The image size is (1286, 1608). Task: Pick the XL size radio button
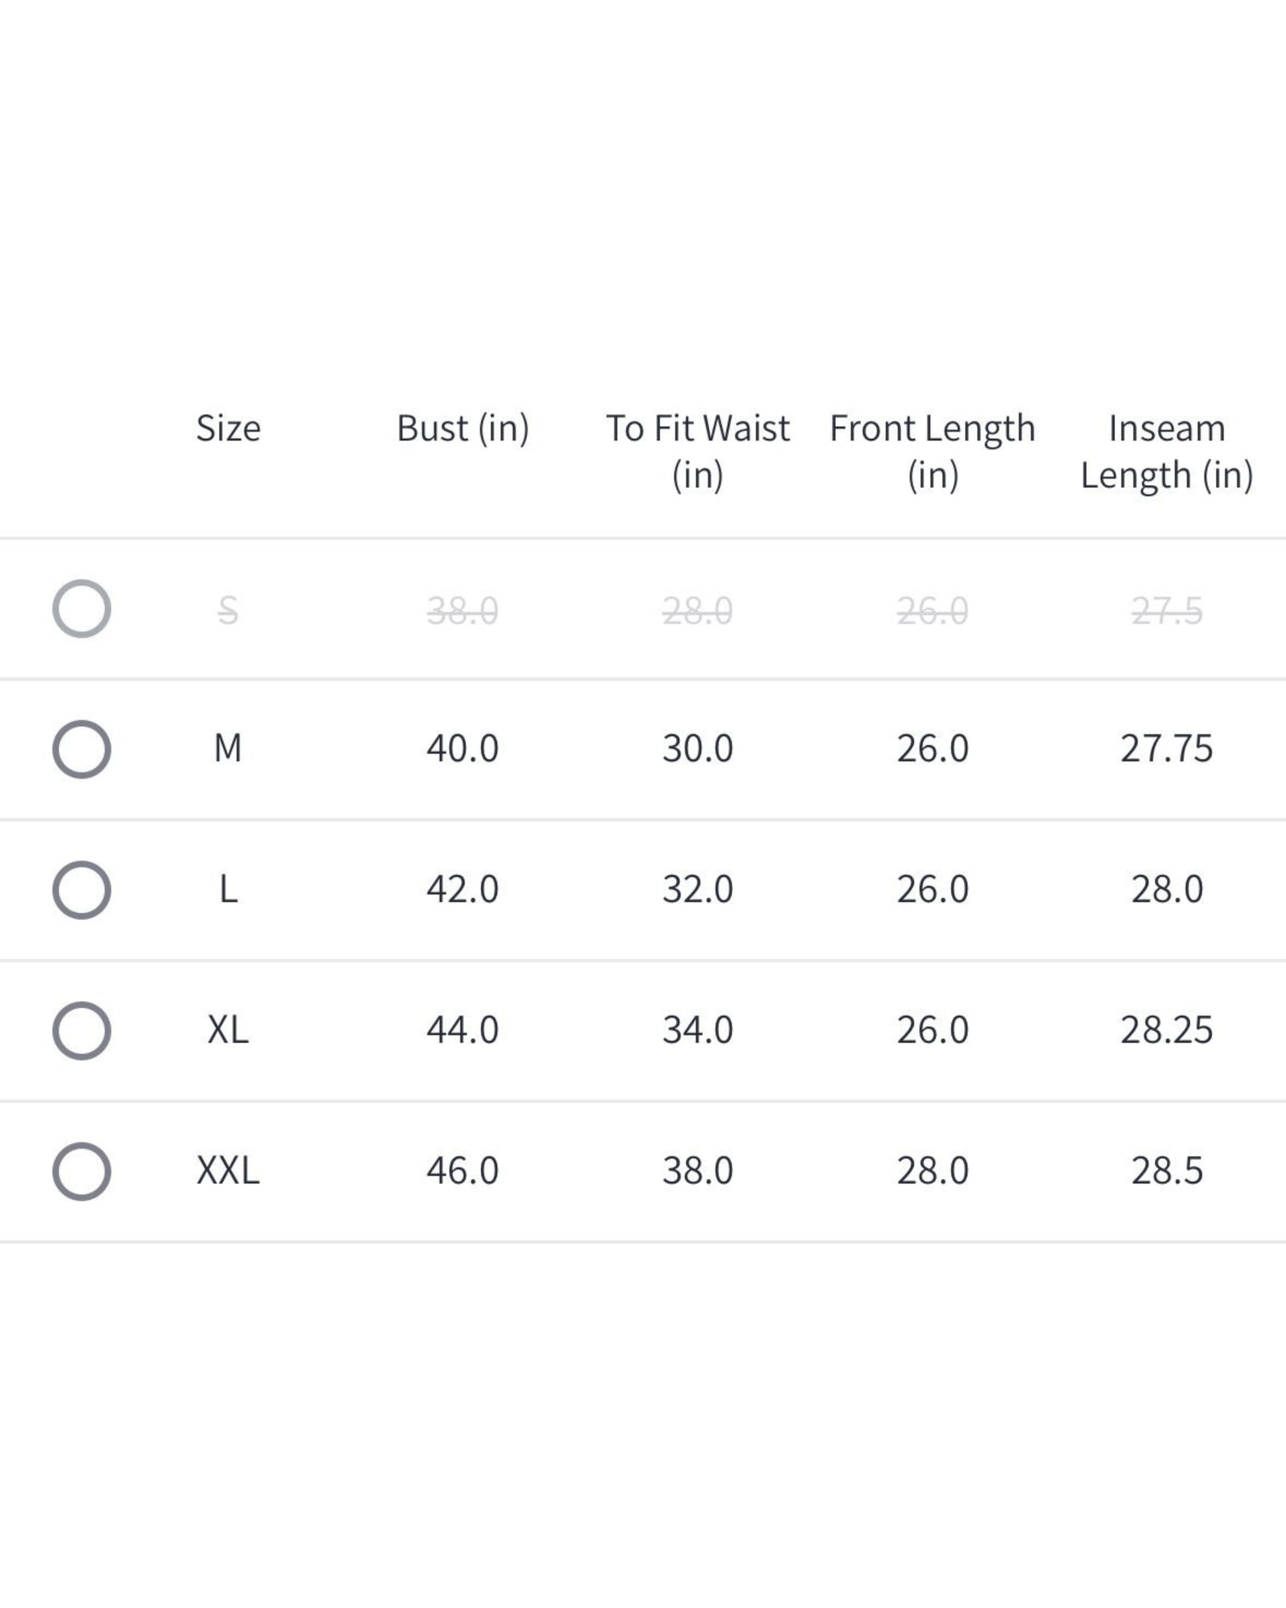82,1031
